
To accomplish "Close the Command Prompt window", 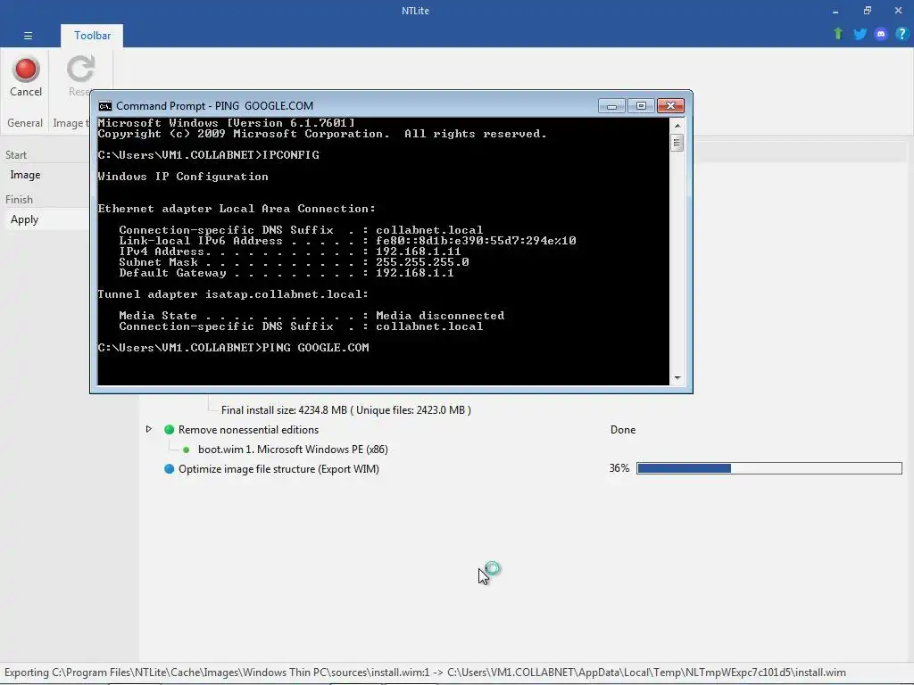I will coord(670,106).
